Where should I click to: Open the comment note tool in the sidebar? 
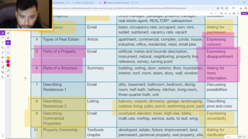click(3, 38)
